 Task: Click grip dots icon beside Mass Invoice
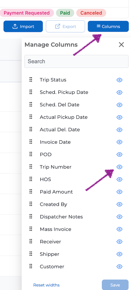pos(31,229)
